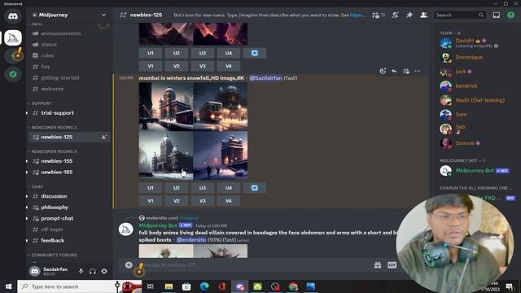521x293 pixels.
Task: Click invite icon next to newbies-125
Action: tap(104, 137)
